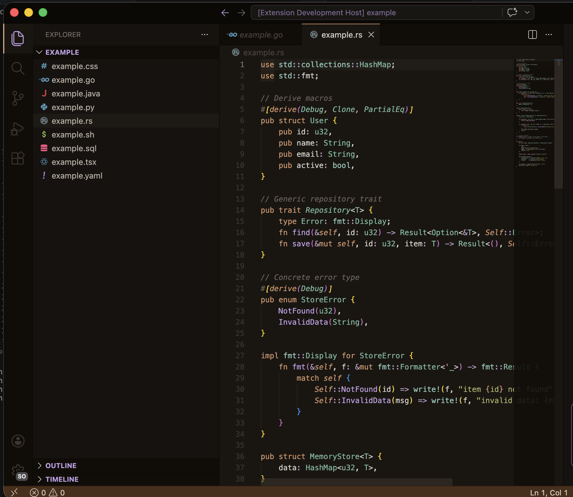Go forward with the right arrow
This screenshot has height=497, width=573.
[x=241, y=13]
